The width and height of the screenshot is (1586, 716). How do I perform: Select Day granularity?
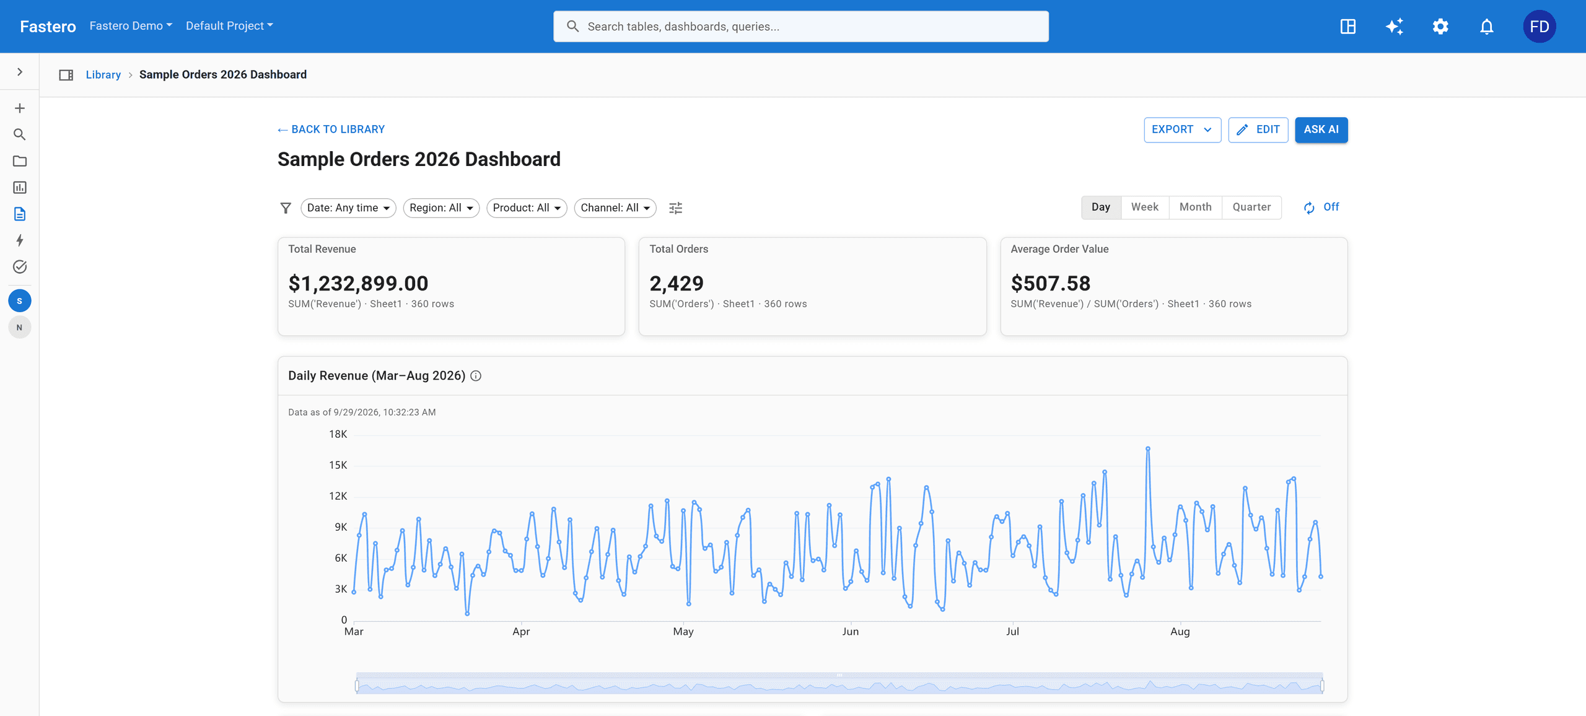pos(1101,207)
